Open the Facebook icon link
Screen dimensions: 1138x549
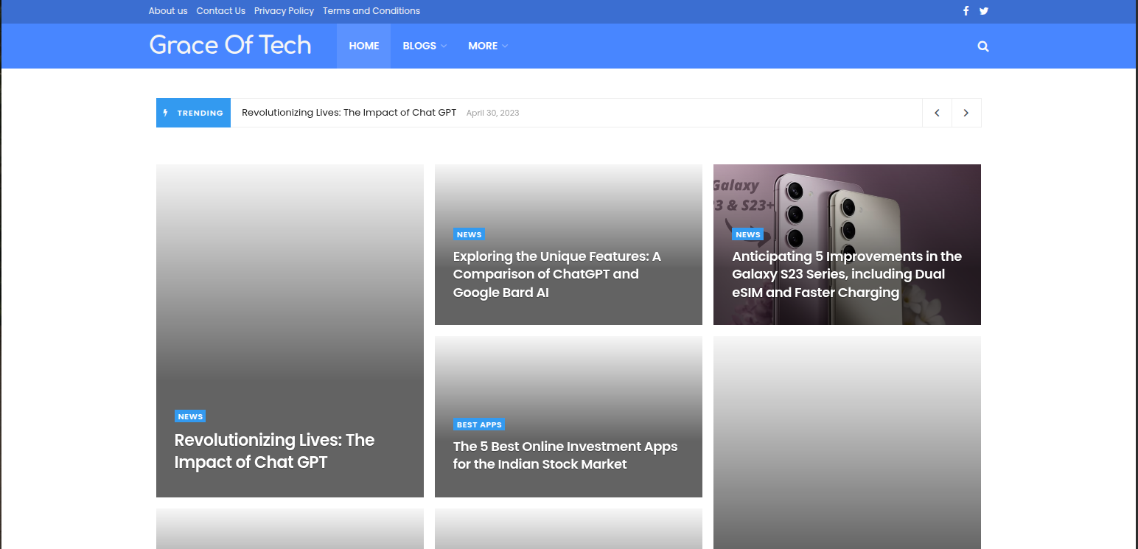(x=966, y=11)
